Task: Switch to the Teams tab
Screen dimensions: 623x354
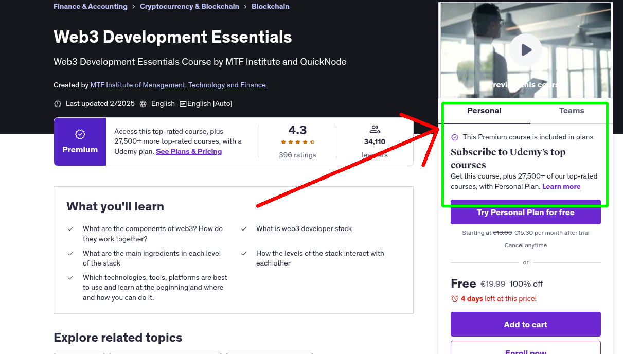Action: coord(572,111)
